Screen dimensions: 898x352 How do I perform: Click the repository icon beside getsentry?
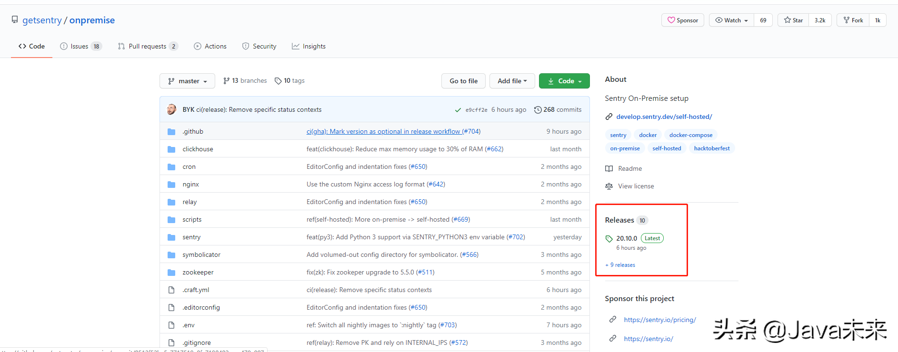point(15,20)
